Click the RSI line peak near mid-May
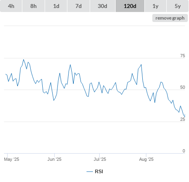Image resolution: width=189 pixels, height=182 pixels. click(24, 60)
